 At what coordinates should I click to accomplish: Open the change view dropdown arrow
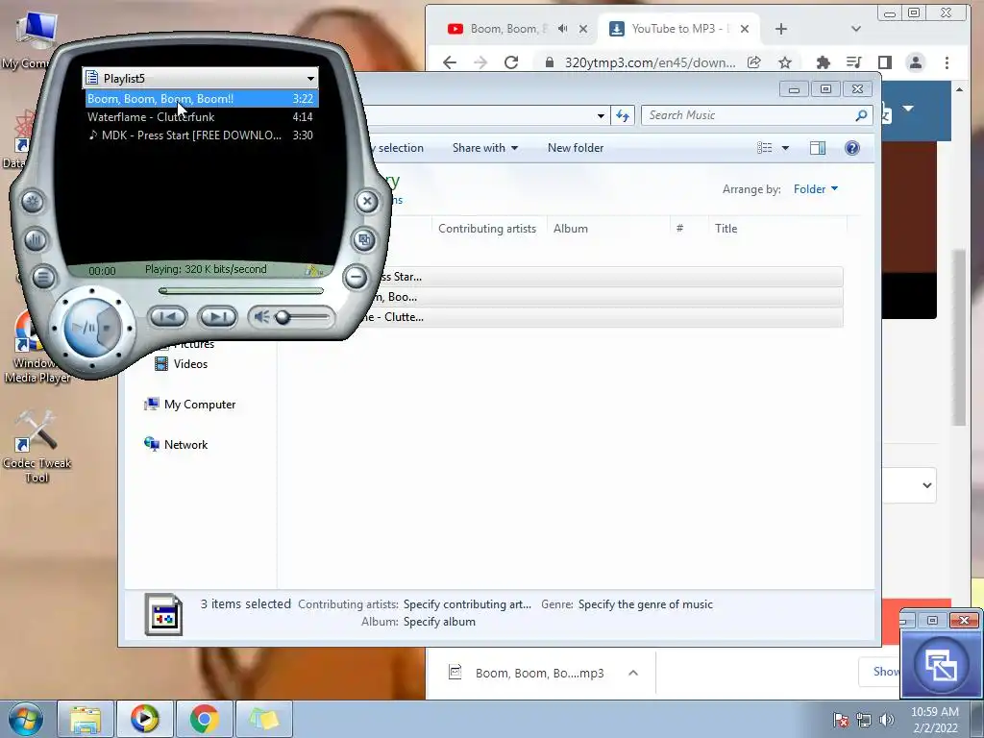(785, 148)
